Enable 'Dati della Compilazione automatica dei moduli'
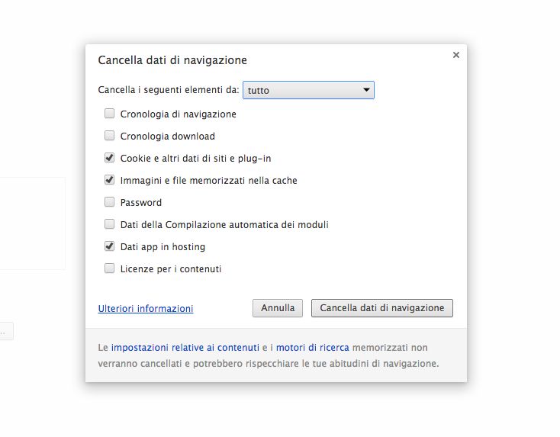The image size is (560, 437). (x=110, y=225)
